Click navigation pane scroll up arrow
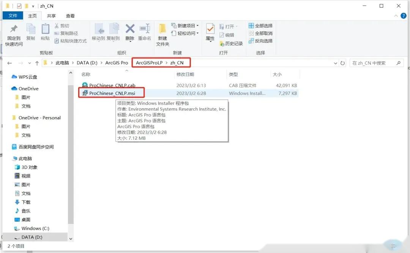This screenshot has width=410, height=253. pos(71,73)
